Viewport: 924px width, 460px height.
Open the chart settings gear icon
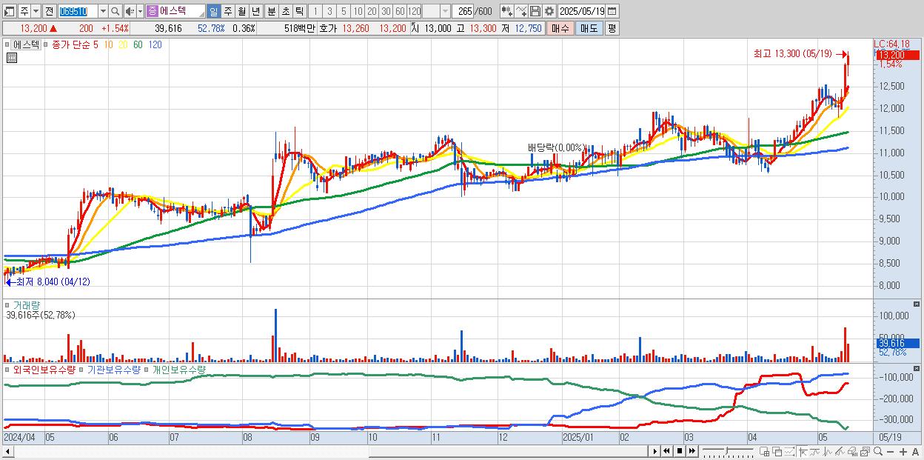549,11
